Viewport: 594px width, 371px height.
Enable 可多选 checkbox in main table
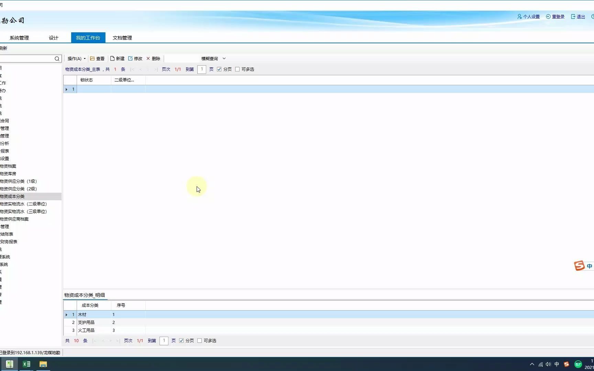coord(237,69)
